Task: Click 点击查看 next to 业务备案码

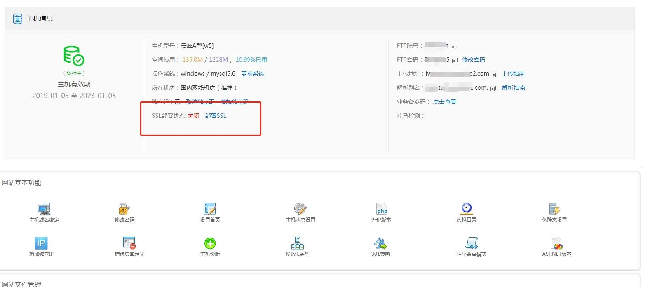Action: point(445,102)
